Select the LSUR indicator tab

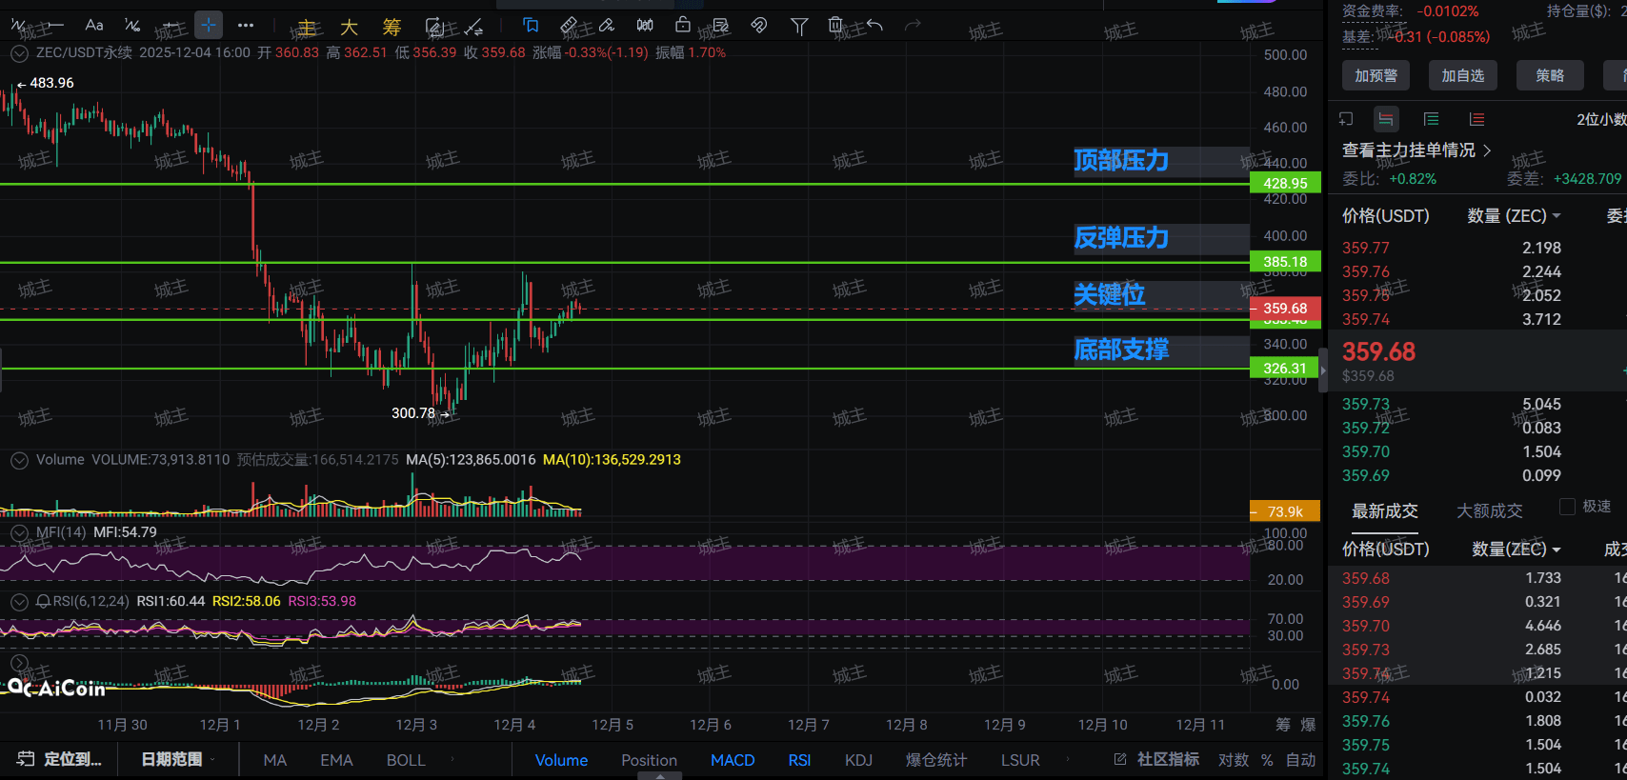pyautogui.click(x=1020, y=760)
